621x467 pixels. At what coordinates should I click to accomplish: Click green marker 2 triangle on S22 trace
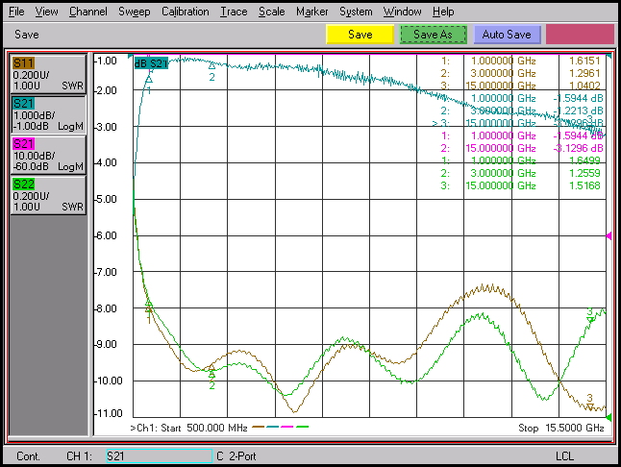[x=211, y=374]
